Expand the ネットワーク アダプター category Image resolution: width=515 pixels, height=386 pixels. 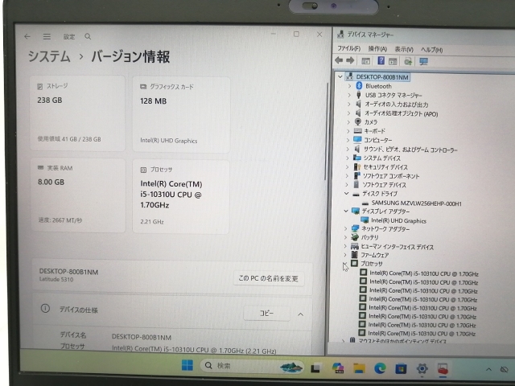point(345,228)
